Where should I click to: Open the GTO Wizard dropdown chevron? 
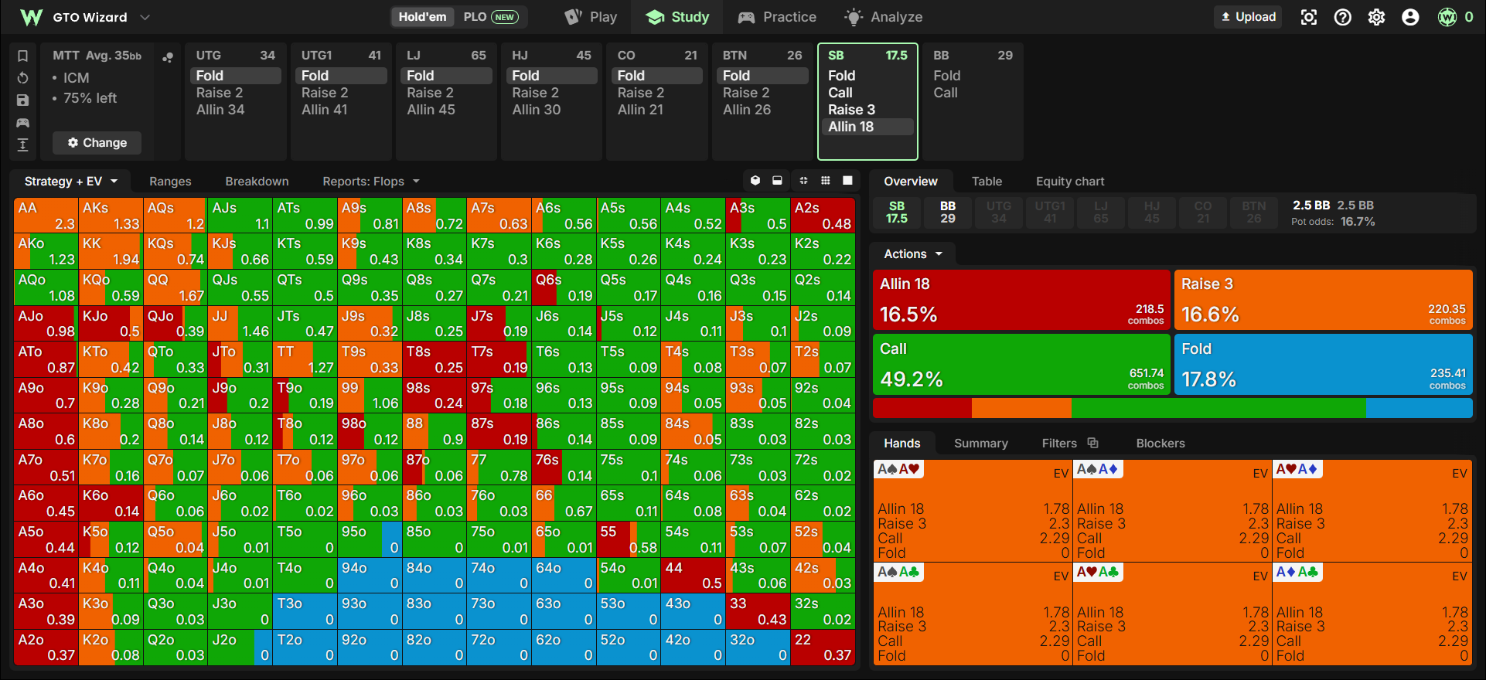pyautogui.click(x=145, y=17)
